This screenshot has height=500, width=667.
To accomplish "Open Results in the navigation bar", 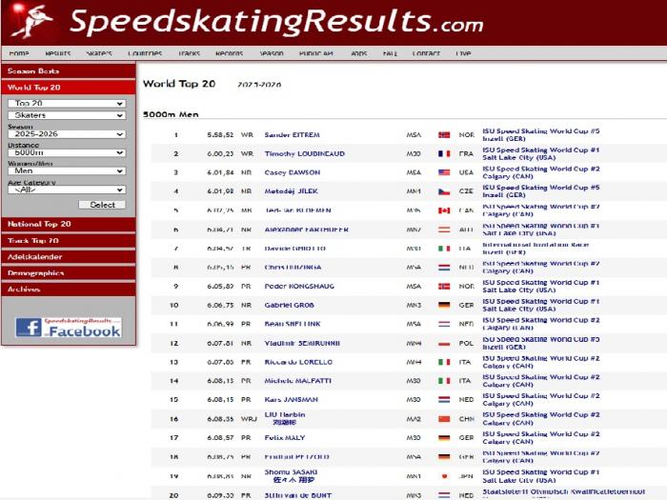I will click(58, 53).
